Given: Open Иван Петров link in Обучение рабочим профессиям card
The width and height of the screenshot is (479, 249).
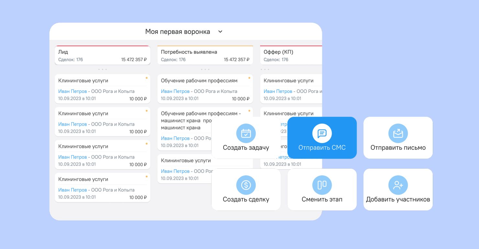Looking at the screenshot, I should coord(175,91).
